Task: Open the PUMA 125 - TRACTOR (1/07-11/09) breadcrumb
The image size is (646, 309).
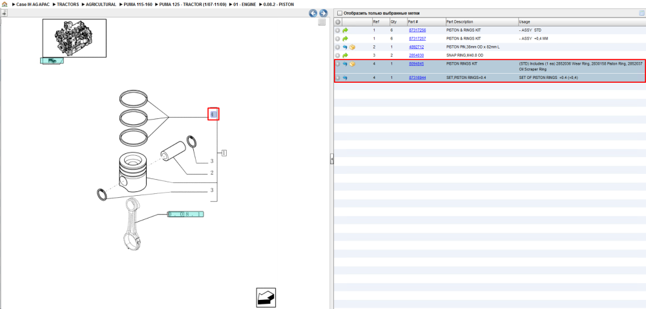Action: (193, 4)
